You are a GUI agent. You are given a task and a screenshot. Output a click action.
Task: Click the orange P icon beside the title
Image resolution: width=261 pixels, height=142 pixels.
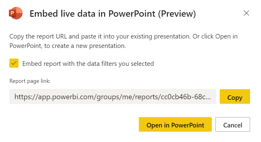tap(15, 13)
